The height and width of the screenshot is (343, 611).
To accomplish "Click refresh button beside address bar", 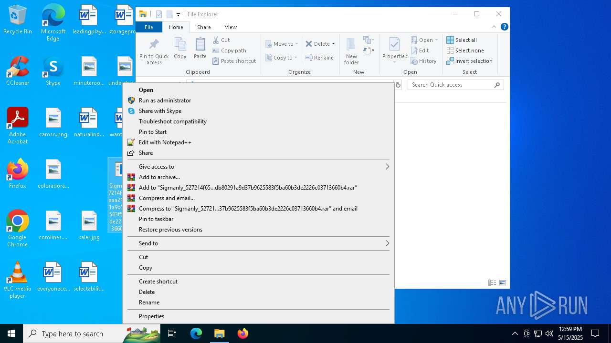I will (x=398, y=85).
